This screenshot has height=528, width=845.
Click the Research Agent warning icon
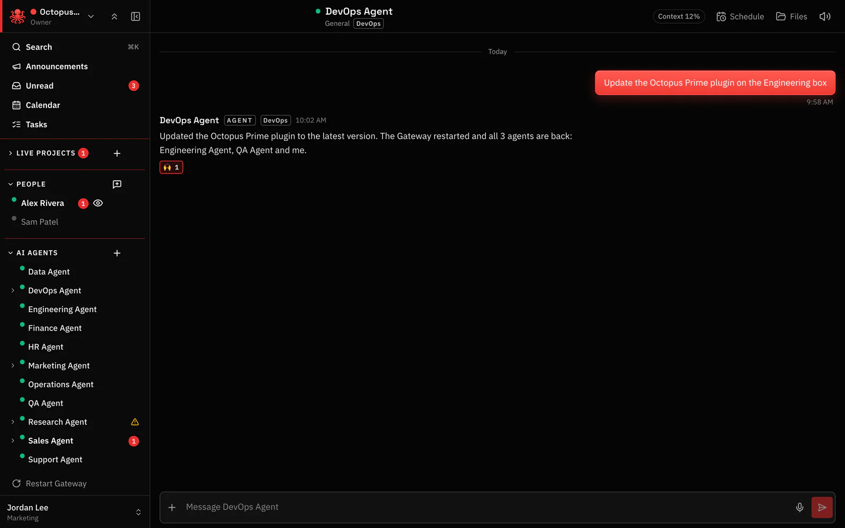pyautogui.click(x=135, y=422)
